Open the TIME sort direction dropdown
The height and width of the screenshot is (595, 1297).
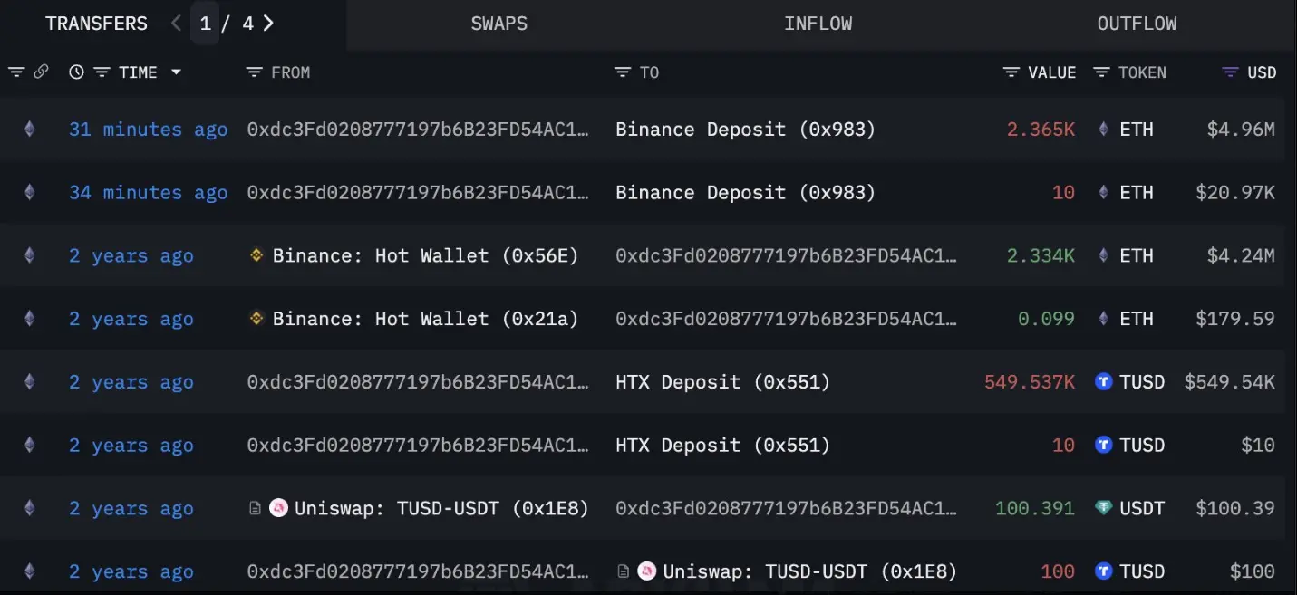tap(177, 72)
